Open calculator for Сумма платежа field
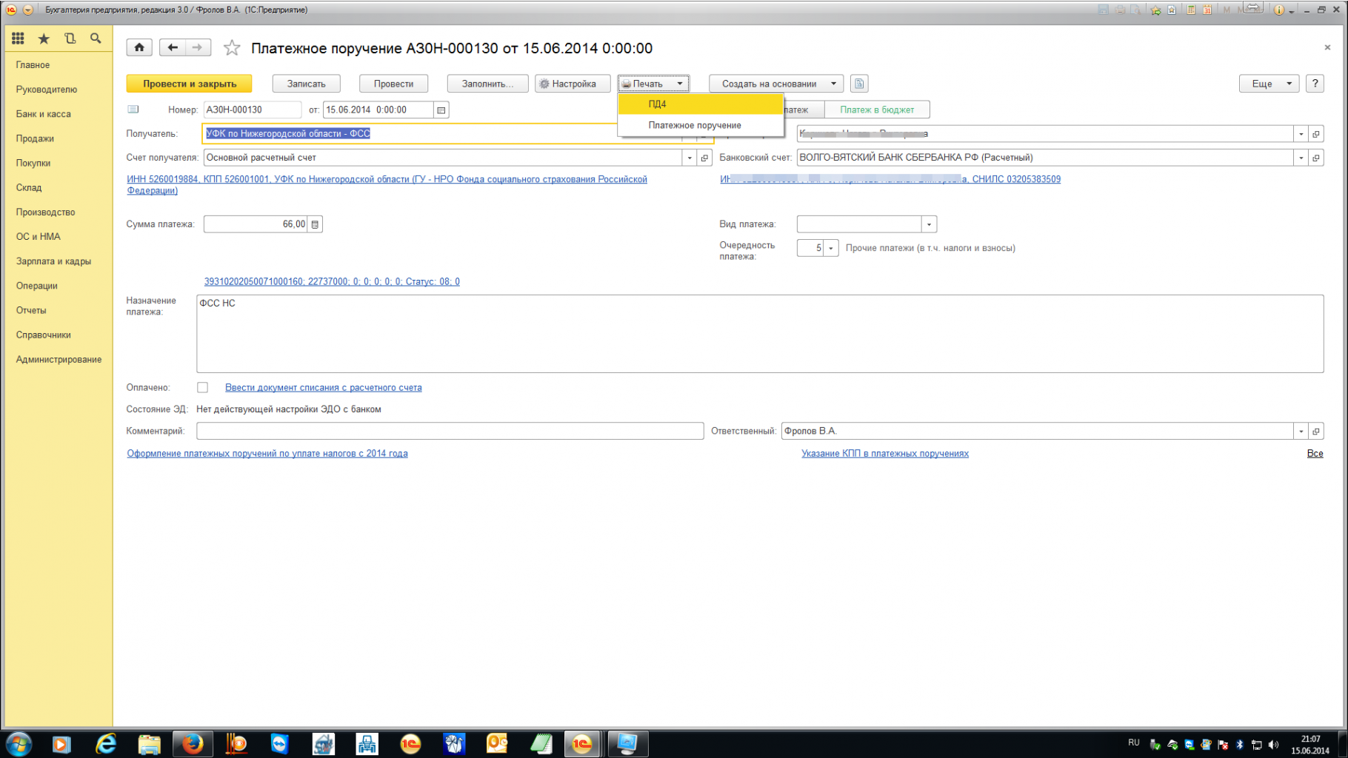Screen dimensions: 1348x758 coord(315,224)
